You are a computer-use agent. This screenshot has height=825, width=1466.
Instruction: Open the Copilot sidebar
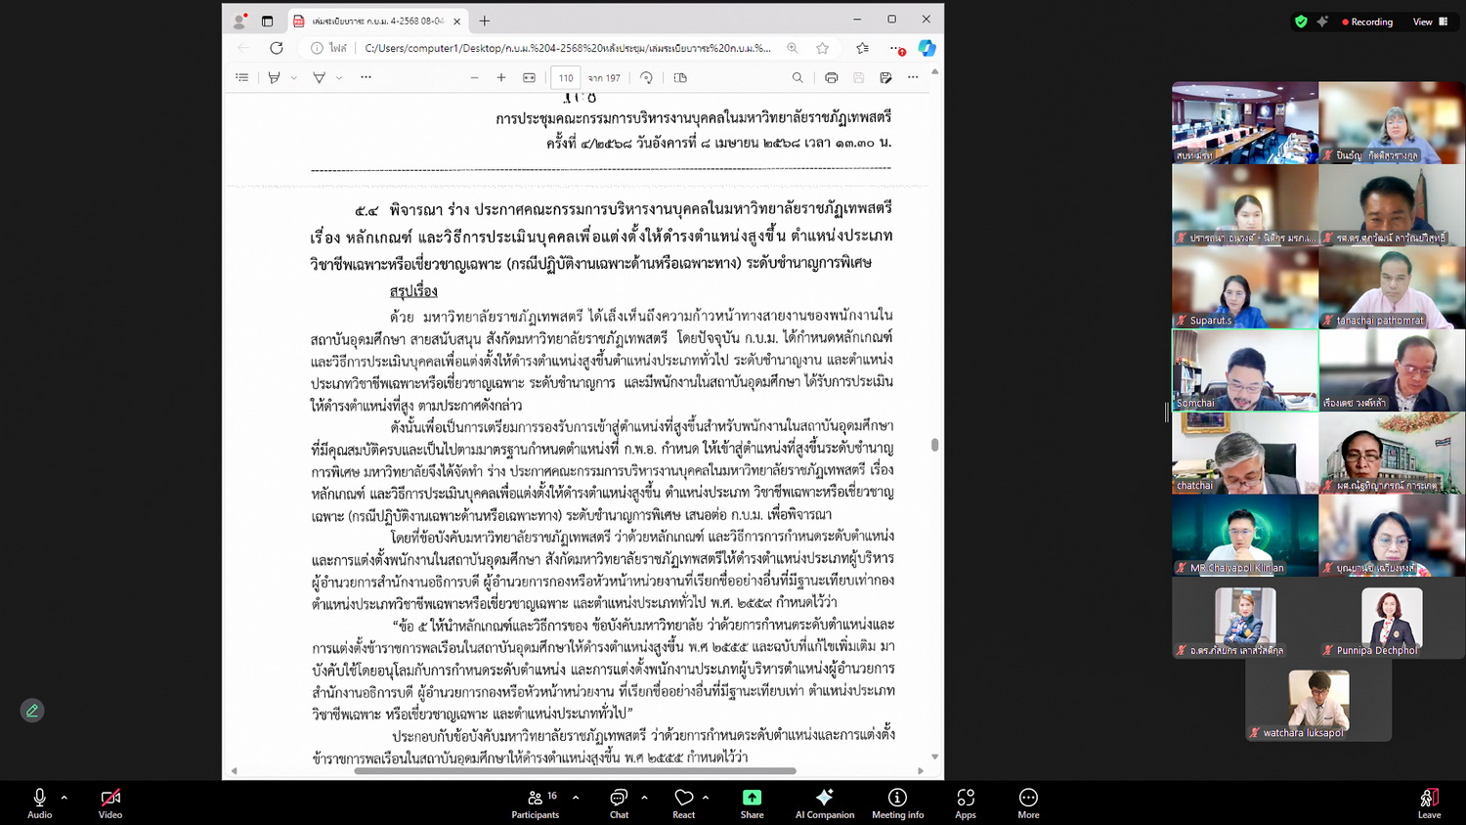927,48
